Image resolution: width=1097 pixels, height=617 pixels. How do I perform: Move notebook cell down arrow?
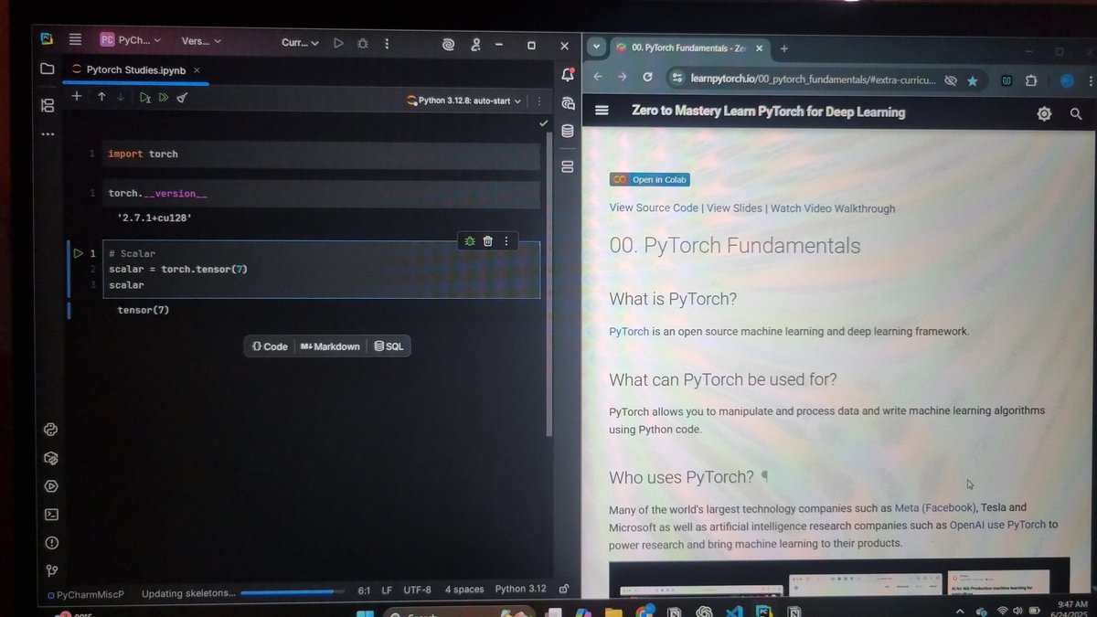(120, 97)
